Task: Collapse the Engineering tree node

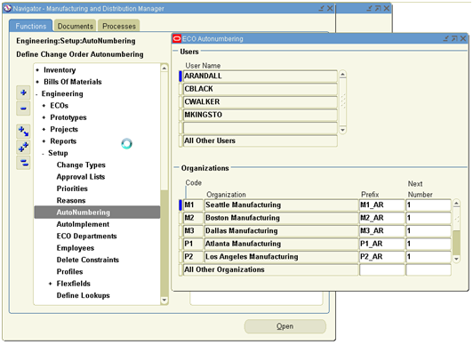Action: tap(36, 94)
